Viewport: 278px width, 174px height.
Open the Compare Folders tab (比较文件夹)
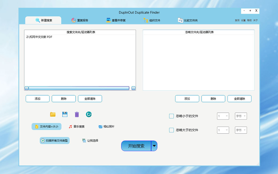click(x=188, y=20)
